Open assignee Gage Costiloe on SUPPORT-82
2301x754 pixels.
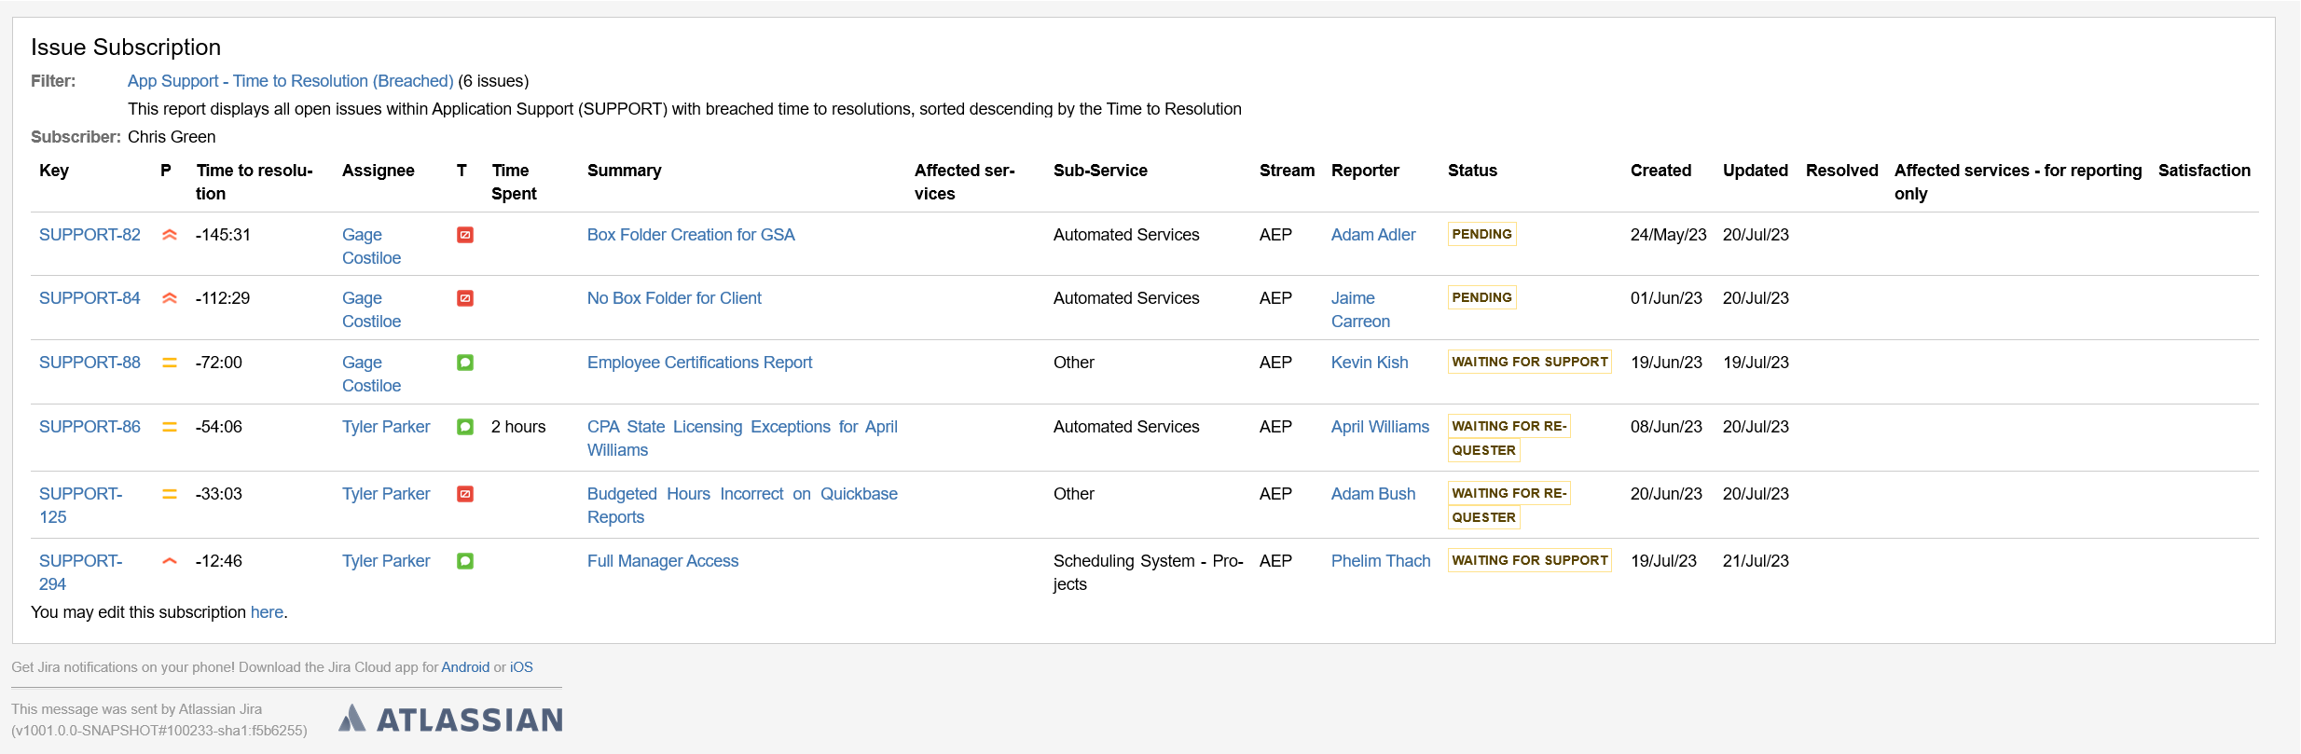[x=371, y=246]
